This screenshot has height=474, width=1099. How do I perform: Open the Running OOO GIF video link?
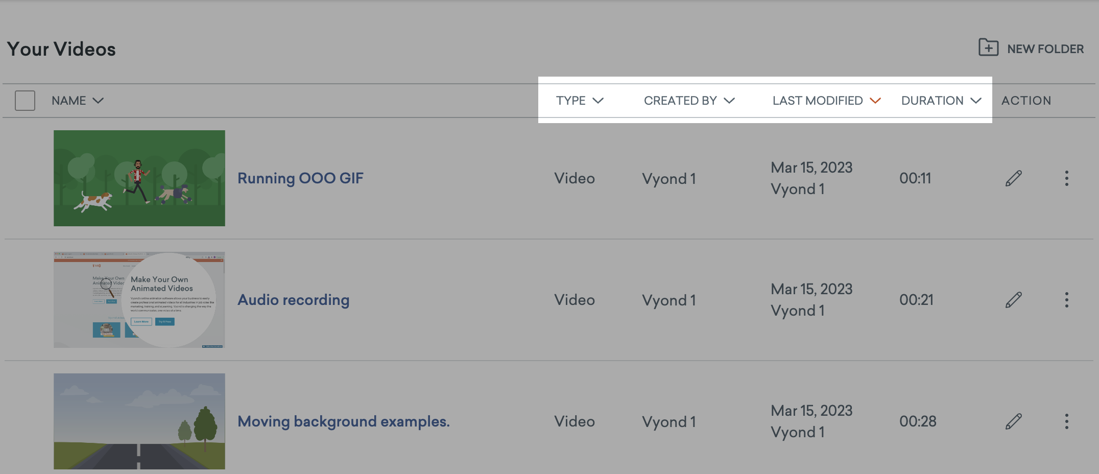point(300,178)
